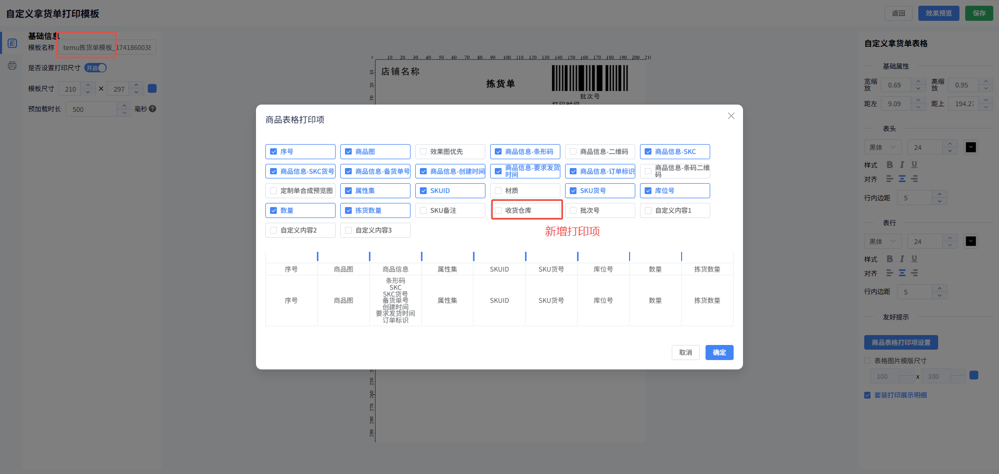This screenshot has width=999, height=474.
Task: Set 表头 alignment to center
Action: 902,178
